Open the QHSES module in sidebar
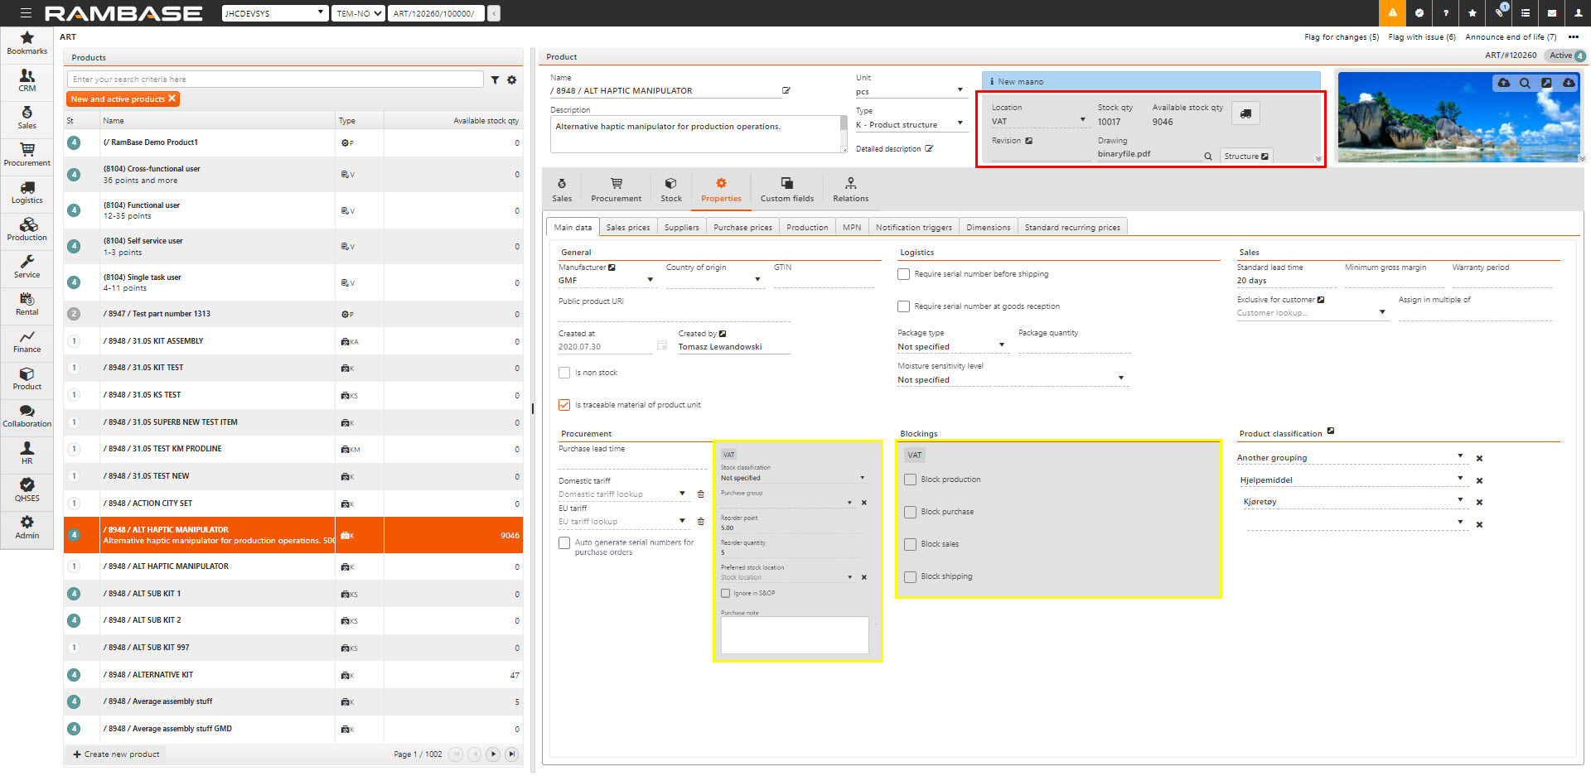 pyautogui.click(x=27, y=489)
